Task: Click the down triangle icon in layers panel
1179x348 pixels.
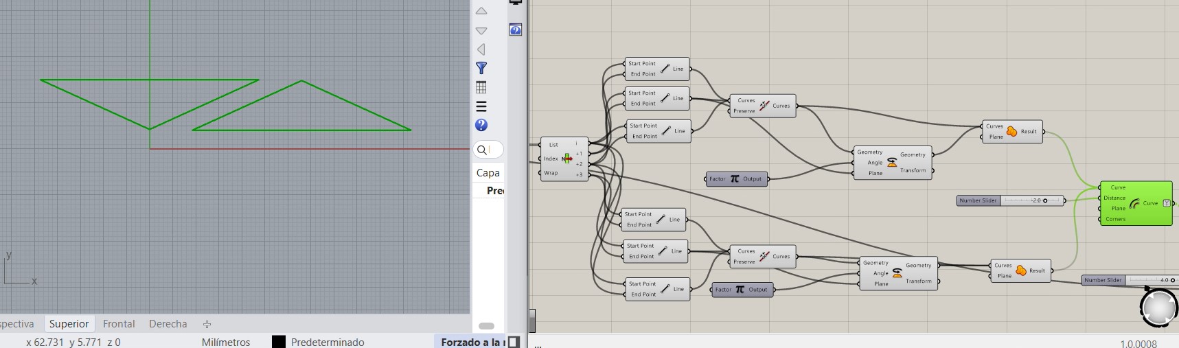Action: tap(481, 31)
